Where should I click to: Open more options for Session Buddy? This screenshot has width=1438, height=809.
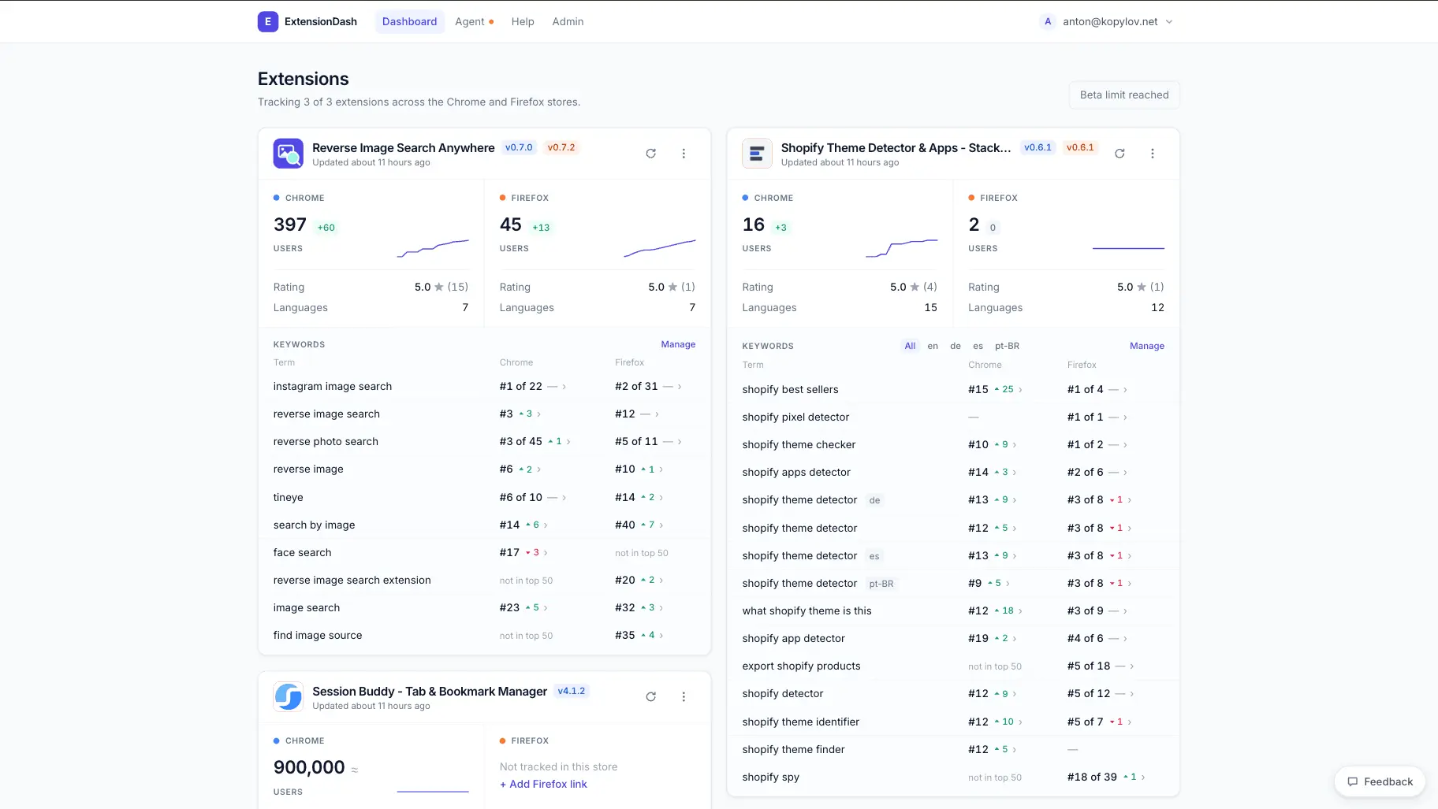point(684,696)
